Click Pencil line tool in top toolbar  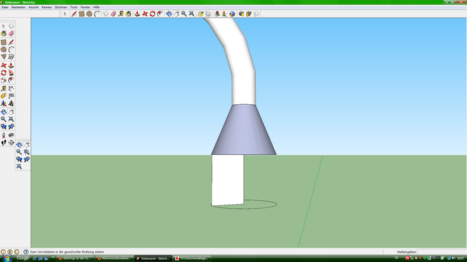click(x=74, y=13)
